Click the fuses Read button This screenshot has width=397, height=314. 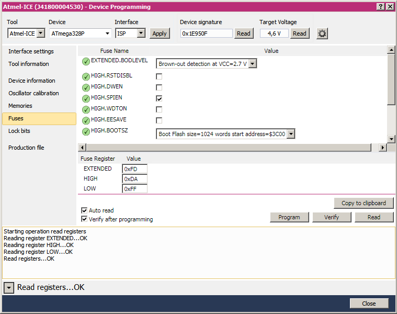click(374, 217)
